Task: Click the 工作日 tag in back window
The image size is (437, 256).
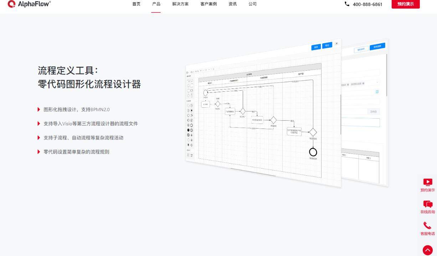Action: (373, 112)
